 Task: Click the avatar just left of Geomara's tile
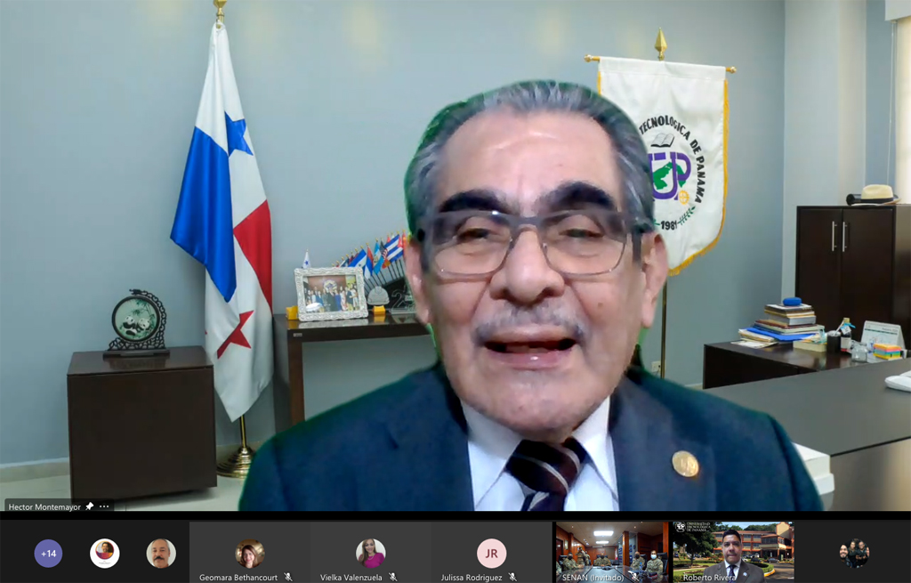[161, 554]
